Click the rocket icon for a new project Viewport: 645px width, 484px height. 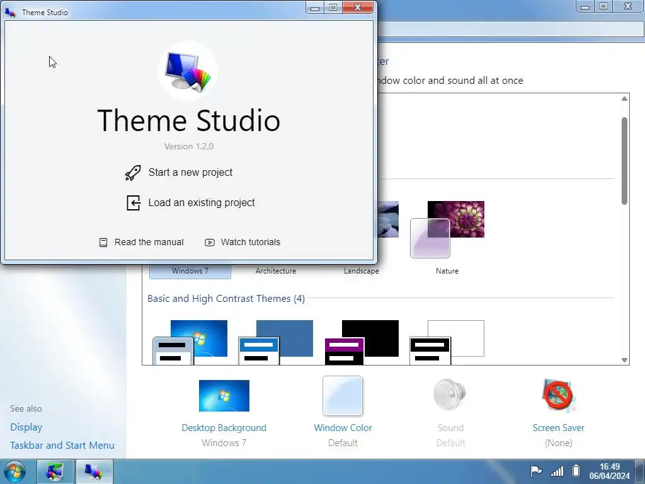(133, 173)
